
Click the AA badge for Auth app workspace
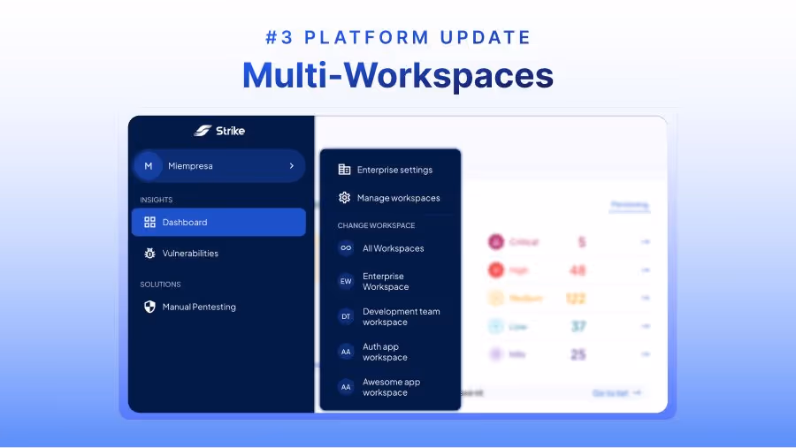click(x=346, y=352)
